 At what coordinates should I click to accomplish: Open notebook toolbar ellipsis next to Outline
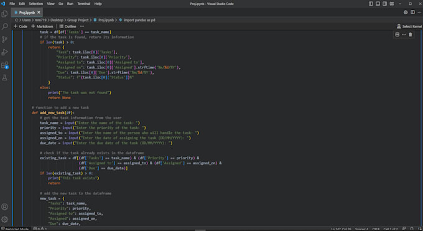pos(82,26)
